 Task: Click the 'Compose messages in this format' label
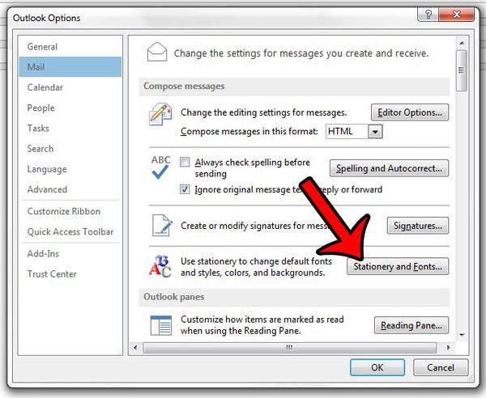(249, 132)
